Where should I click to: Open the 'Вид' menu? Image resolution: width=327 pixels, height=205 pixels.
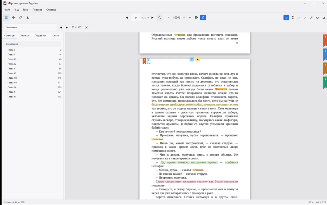coord(16,10)
